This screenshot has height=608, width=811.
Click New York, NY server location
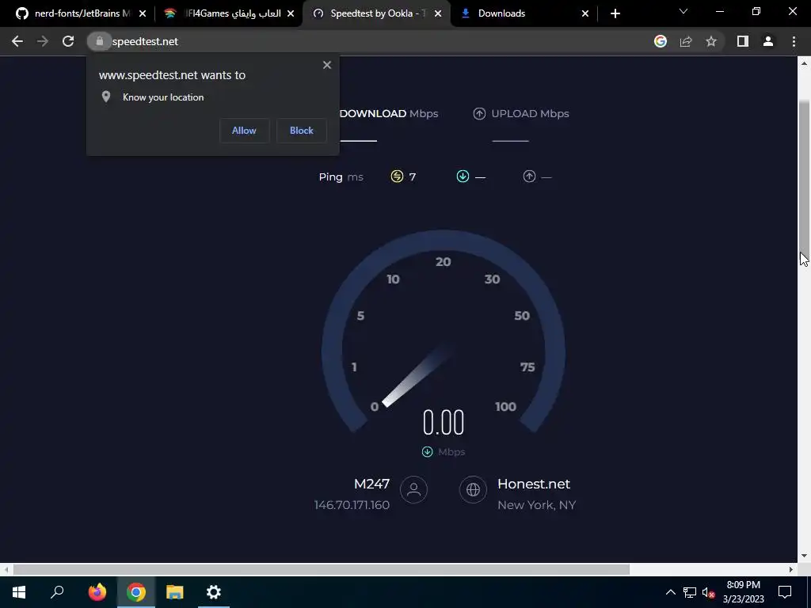tap(536, 505)
